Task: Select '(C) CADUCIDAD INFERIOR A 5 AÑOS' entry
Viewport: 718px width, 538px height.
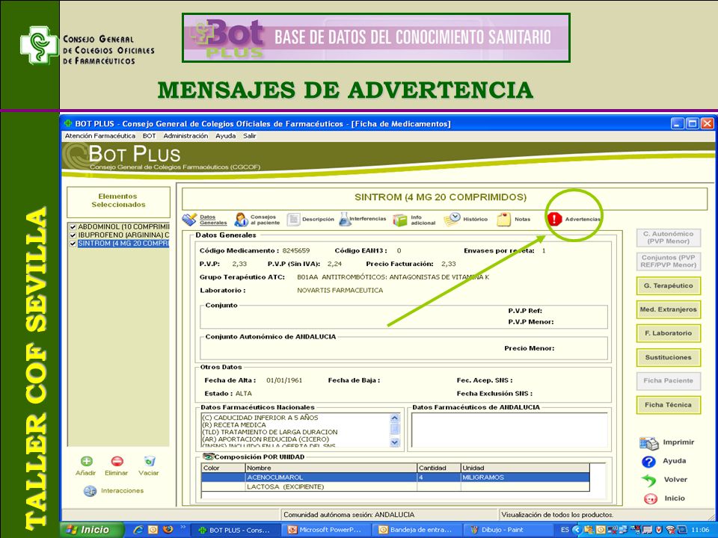Action: (260, 418)
